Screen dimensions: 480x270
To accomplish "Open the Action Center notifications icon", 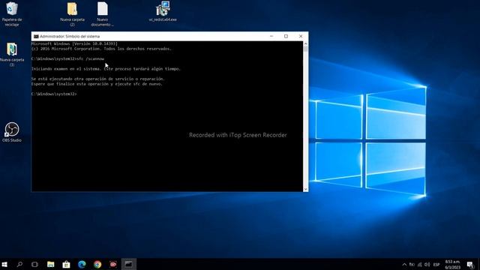I will pyautogui.click(x=470, y=265).
